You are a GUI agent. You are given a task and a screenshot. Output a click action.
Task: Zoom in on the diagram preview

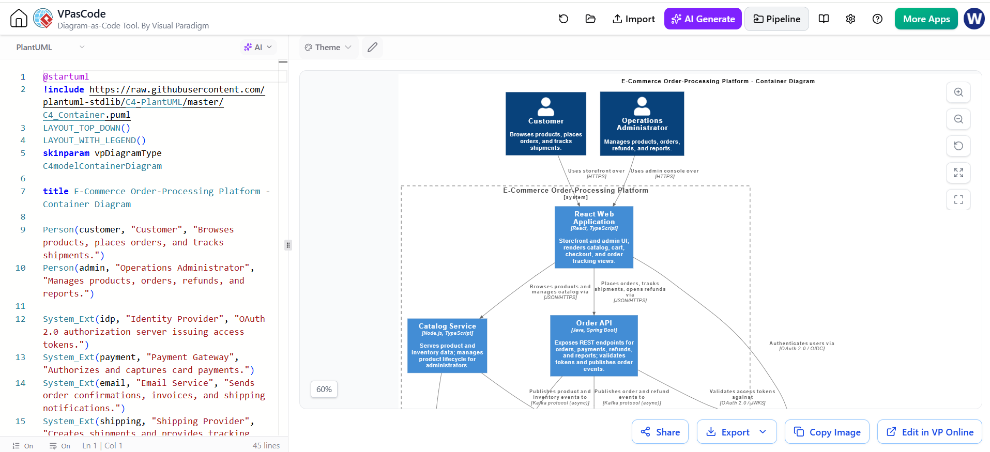(958, 92)
